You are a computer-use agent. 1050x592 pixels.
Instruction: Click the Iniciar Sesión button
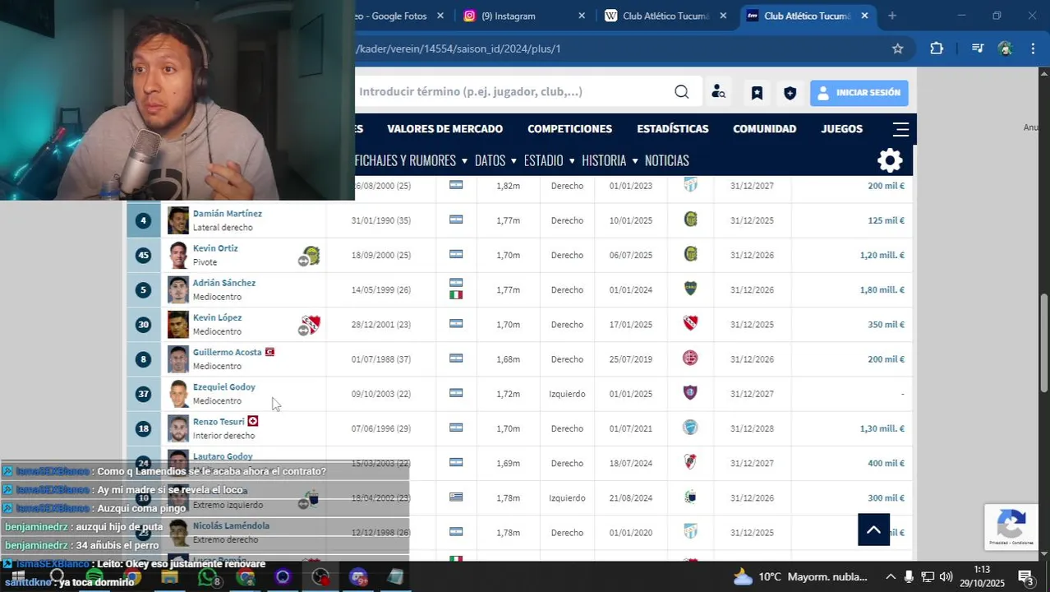click(859, 93)
